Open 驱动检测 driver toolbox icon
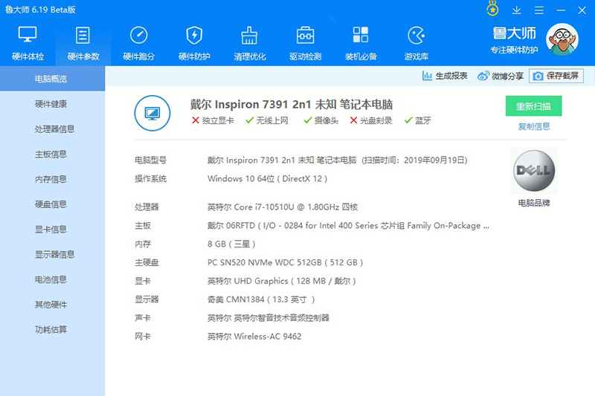595x396 pixels. [x=305, y=35]
